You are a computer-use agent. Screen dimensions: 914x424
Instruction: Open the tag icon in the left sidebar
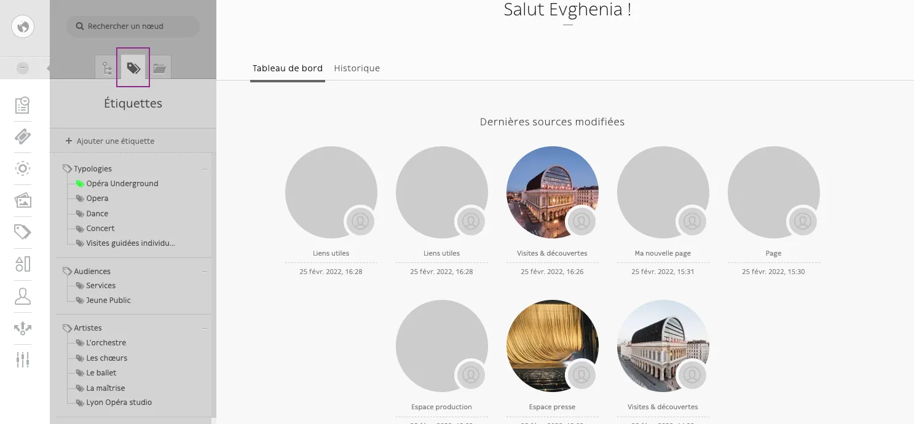pyautogui.click(x=23, y=232)
